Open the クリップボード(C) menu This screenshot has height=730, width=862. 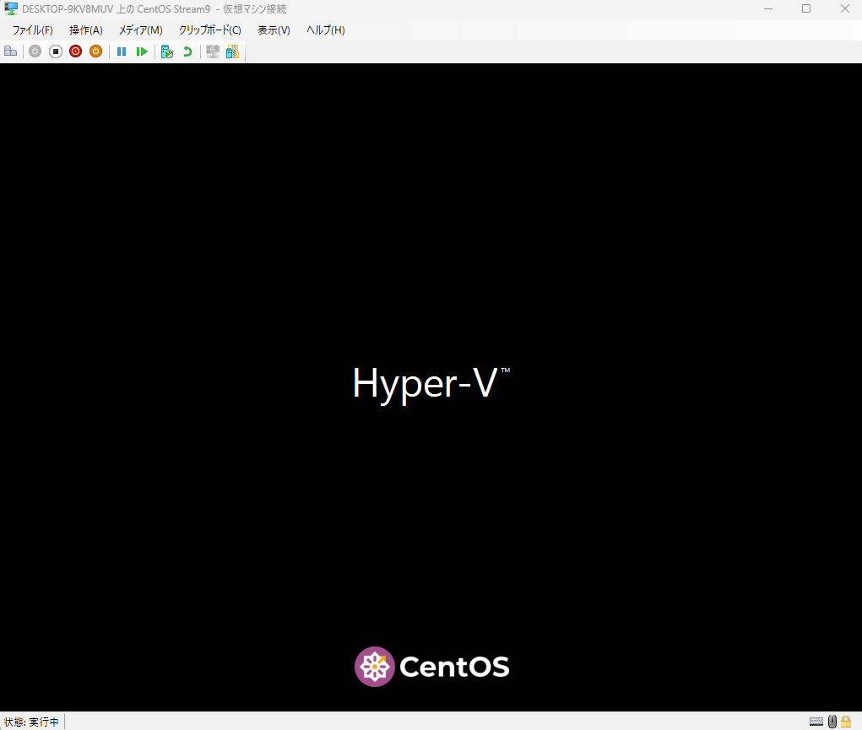click(209, 30)
